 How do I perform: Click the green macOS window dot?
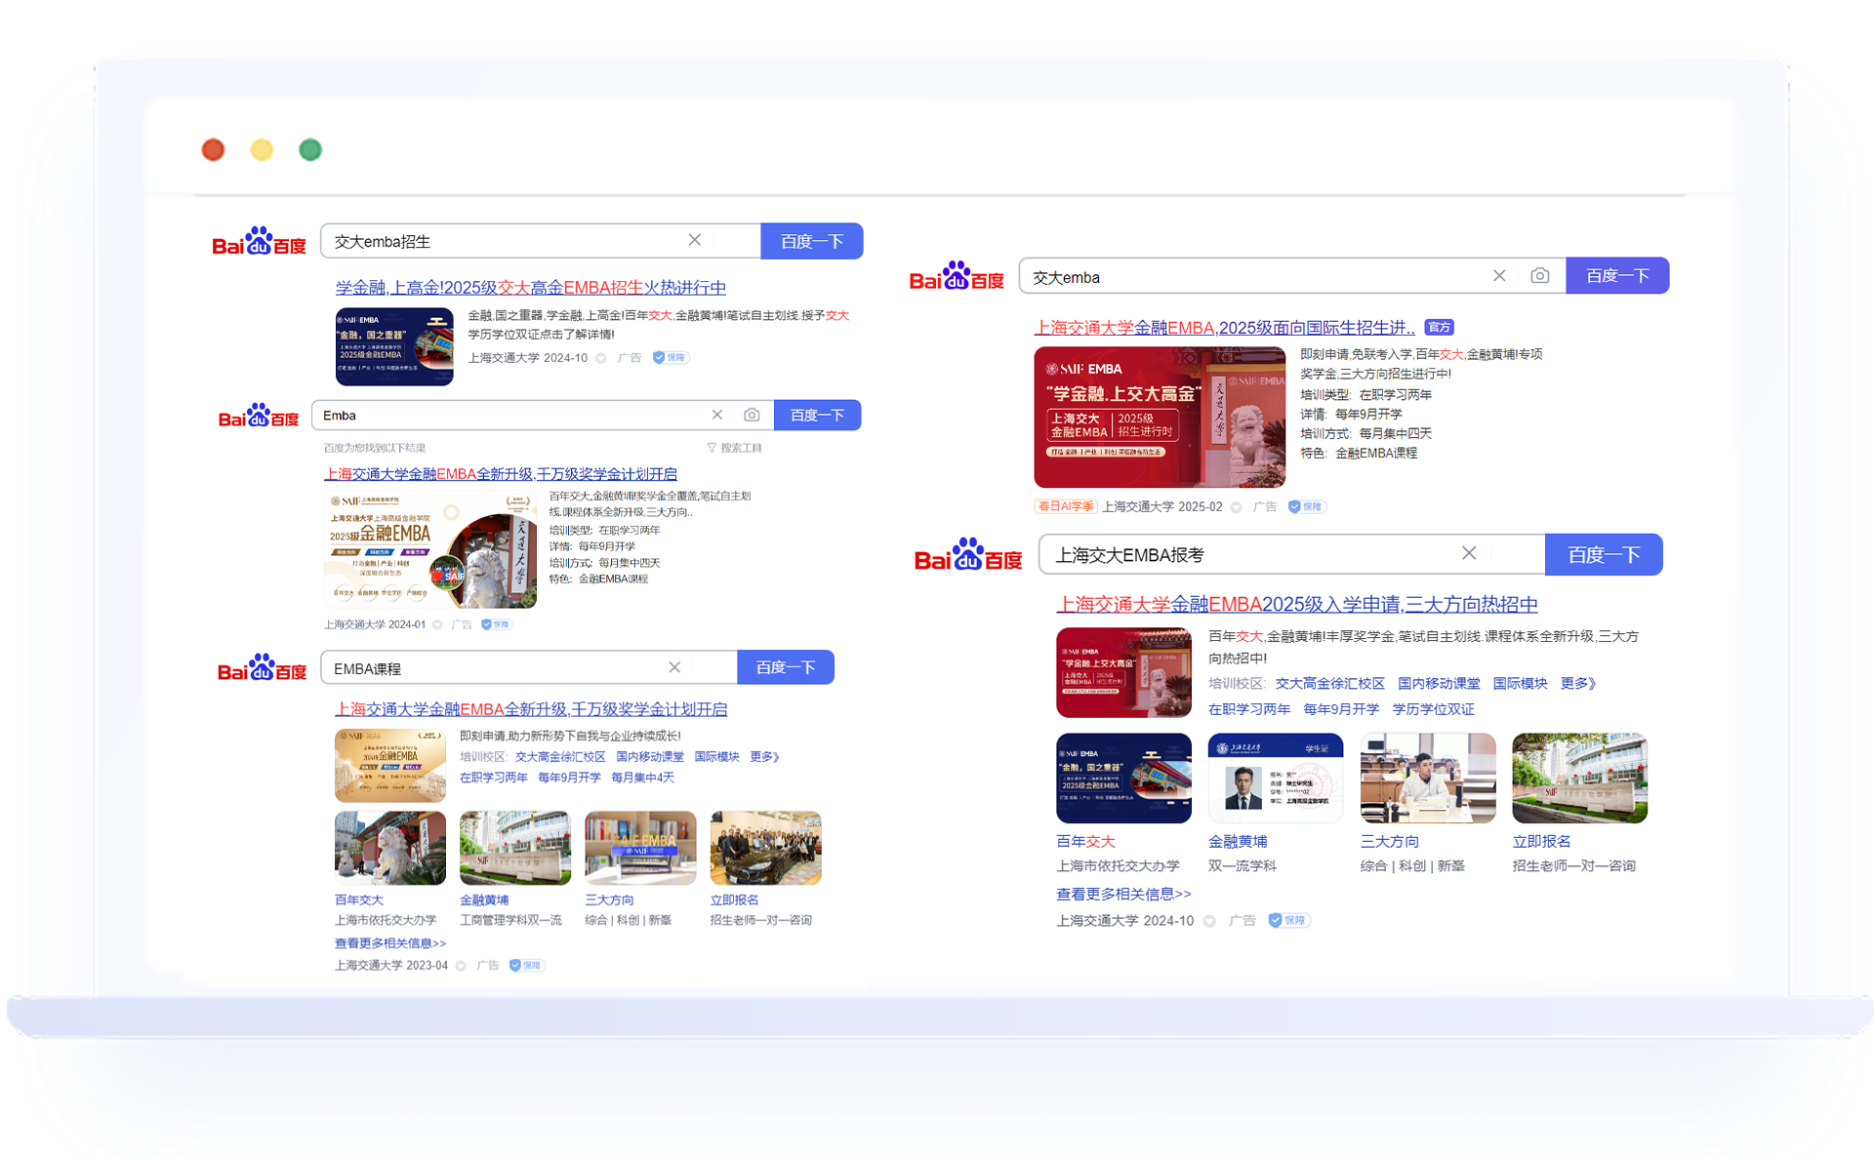310,149
